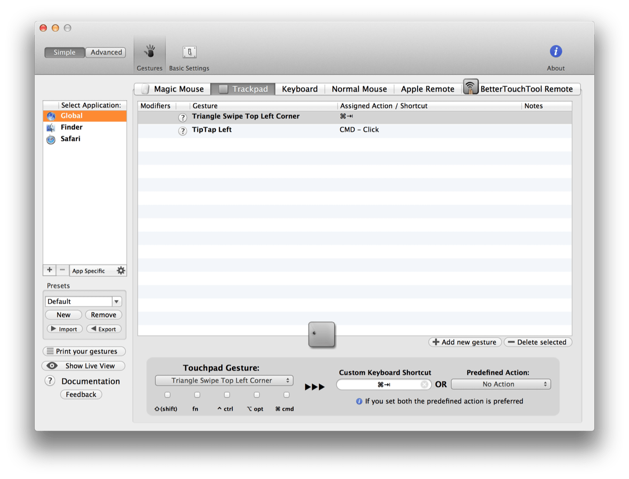Select the Triangle Swipe Top Left Corner row
Image resolution: width=629 pixels, height=479 pixels.
pyautogui.click(x=355, y=117)
